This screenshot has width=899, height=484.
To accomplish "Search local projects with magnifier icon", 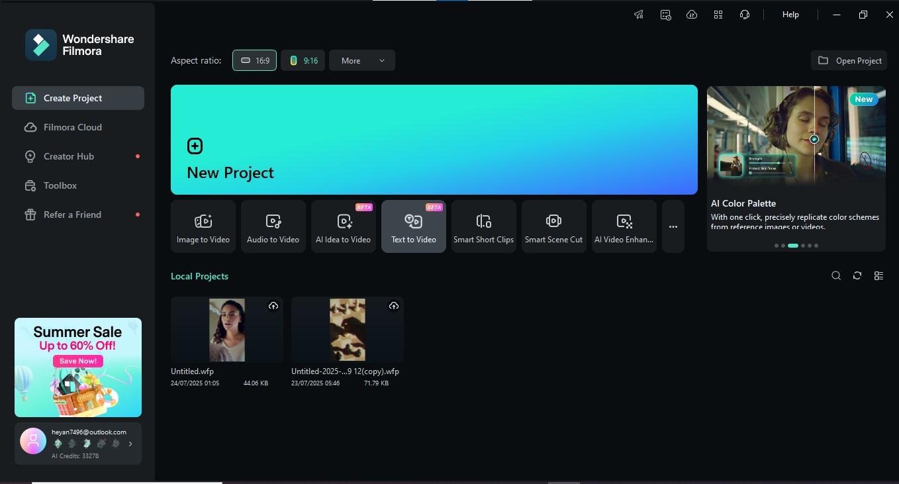I will click(x=836, y=276).
